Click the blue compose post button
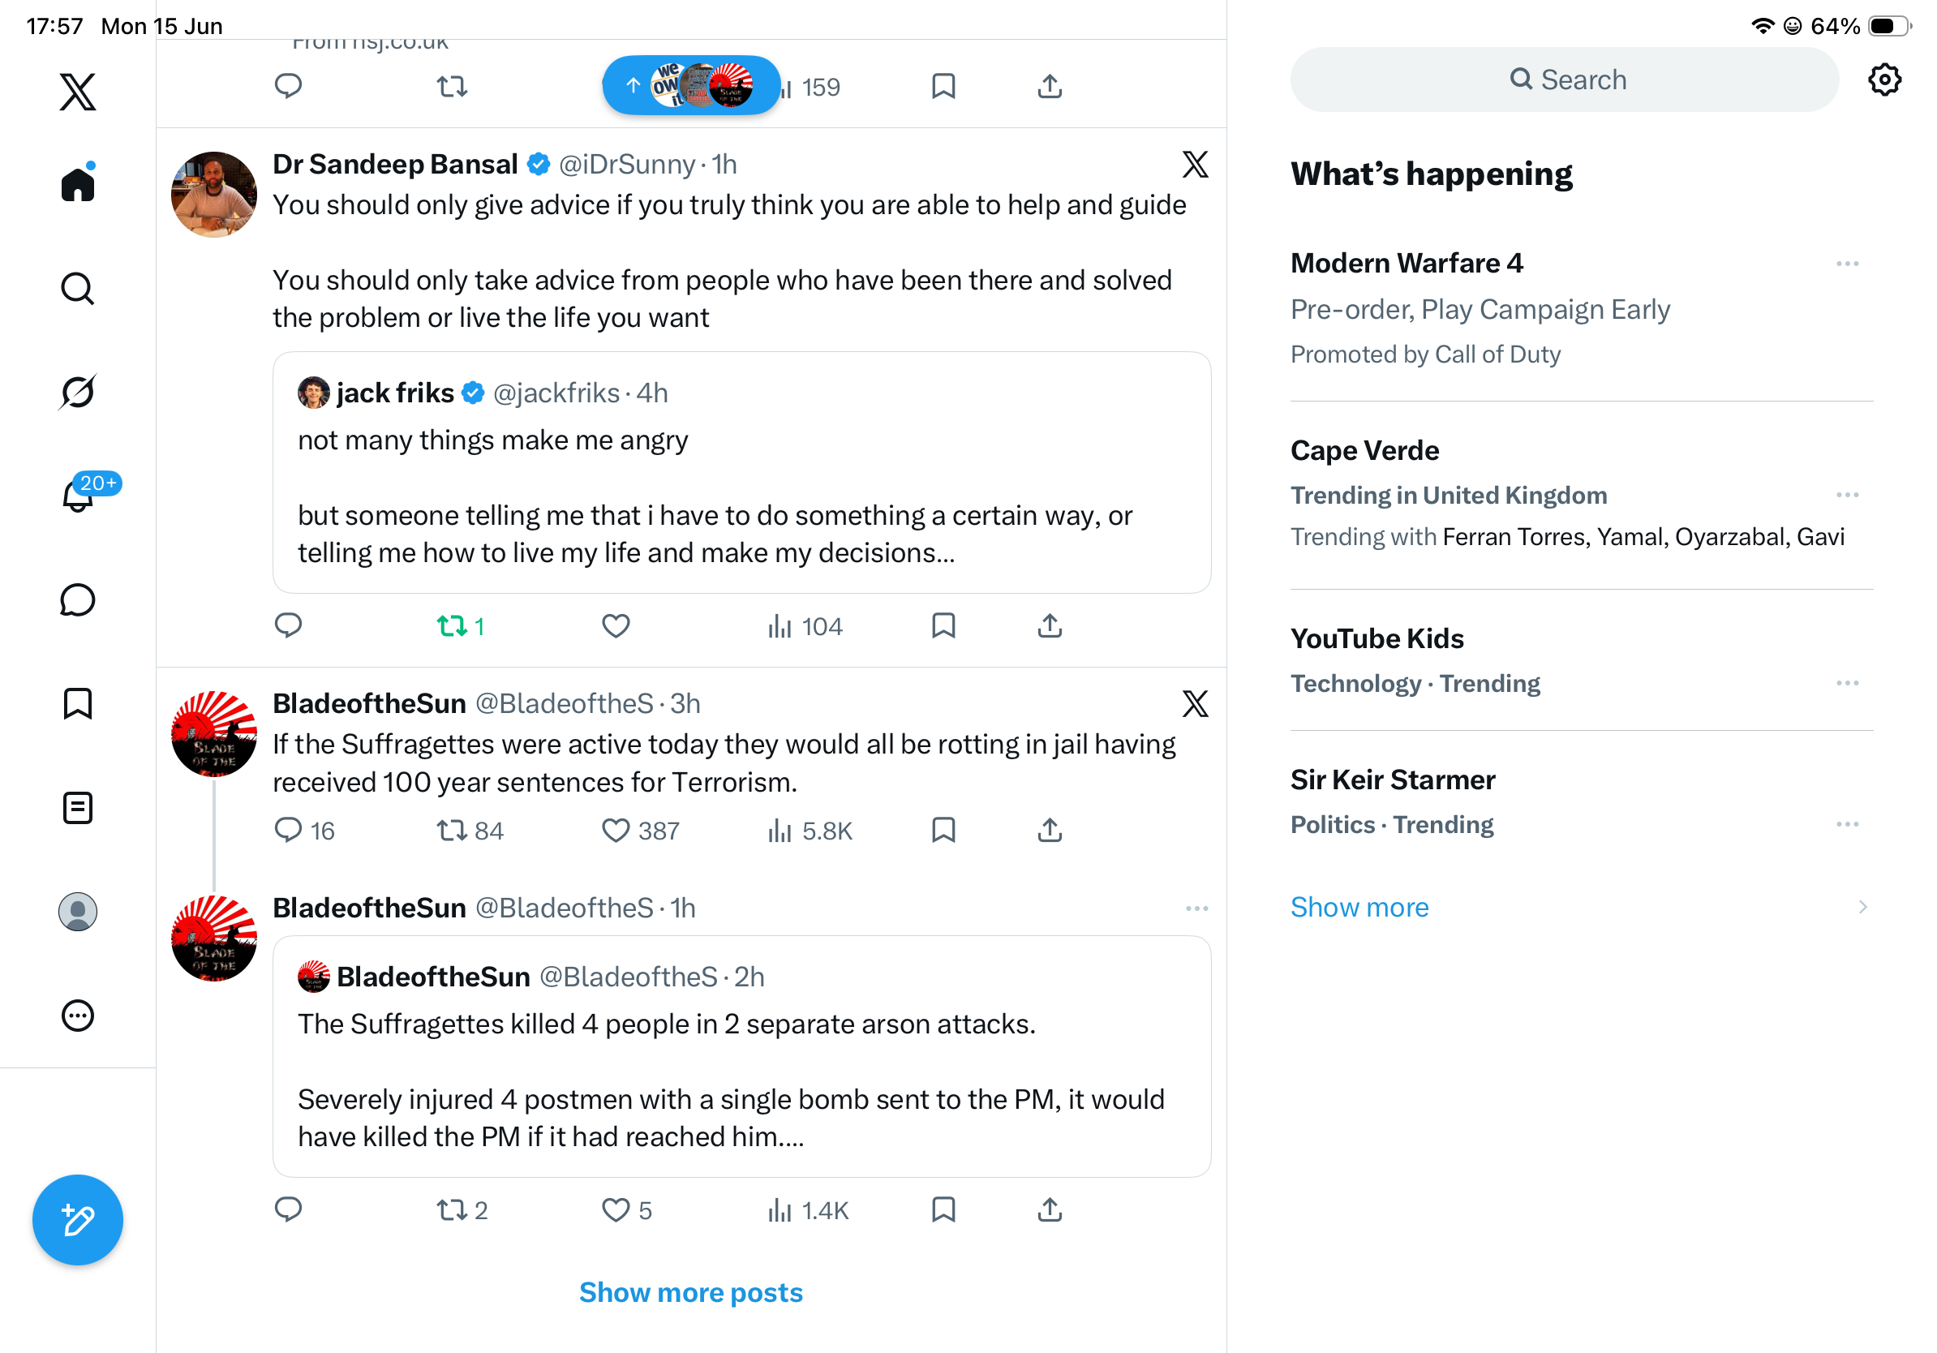The width and height of the screenshot is (1937, 1353). [78, 1220]
